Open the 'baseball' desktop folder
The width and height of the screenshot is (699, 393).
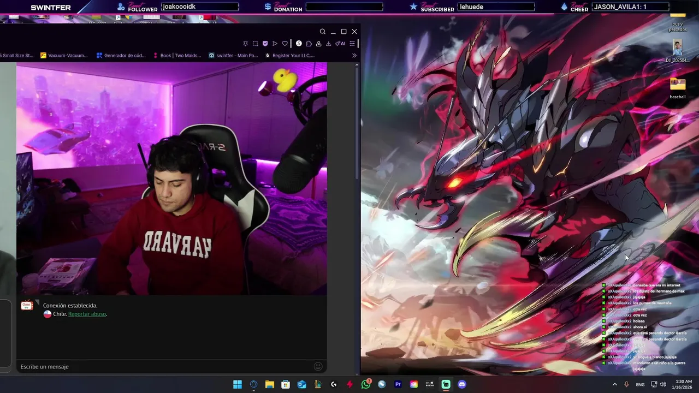(678, 88)
